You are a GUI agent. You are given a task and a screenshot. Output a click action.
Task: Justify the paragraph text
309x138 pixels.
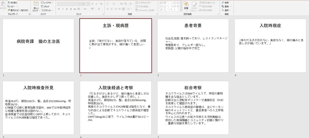pyautogui.click(x=119, y=9)
